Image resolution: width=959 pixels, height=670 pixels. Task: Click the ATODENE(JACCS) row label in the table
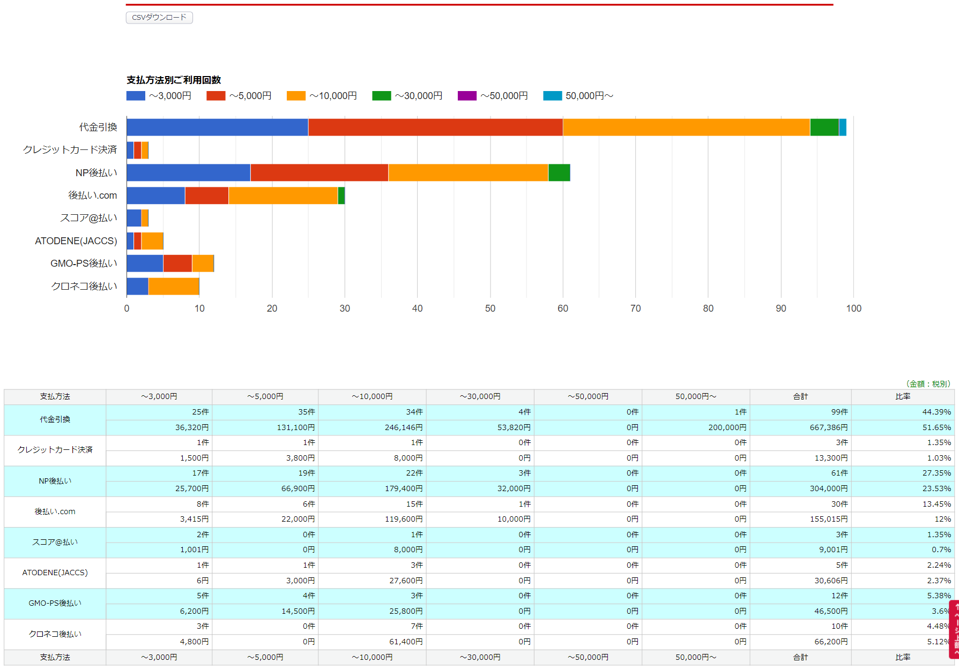(55, 573)
